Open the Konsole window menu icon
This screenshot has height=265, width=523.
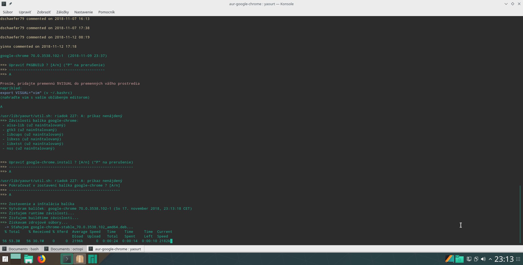[4, 4]
